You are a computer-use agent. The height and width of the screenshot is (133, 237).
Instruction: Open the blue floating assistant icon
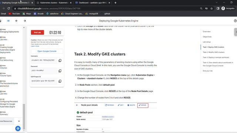(18, 129)
